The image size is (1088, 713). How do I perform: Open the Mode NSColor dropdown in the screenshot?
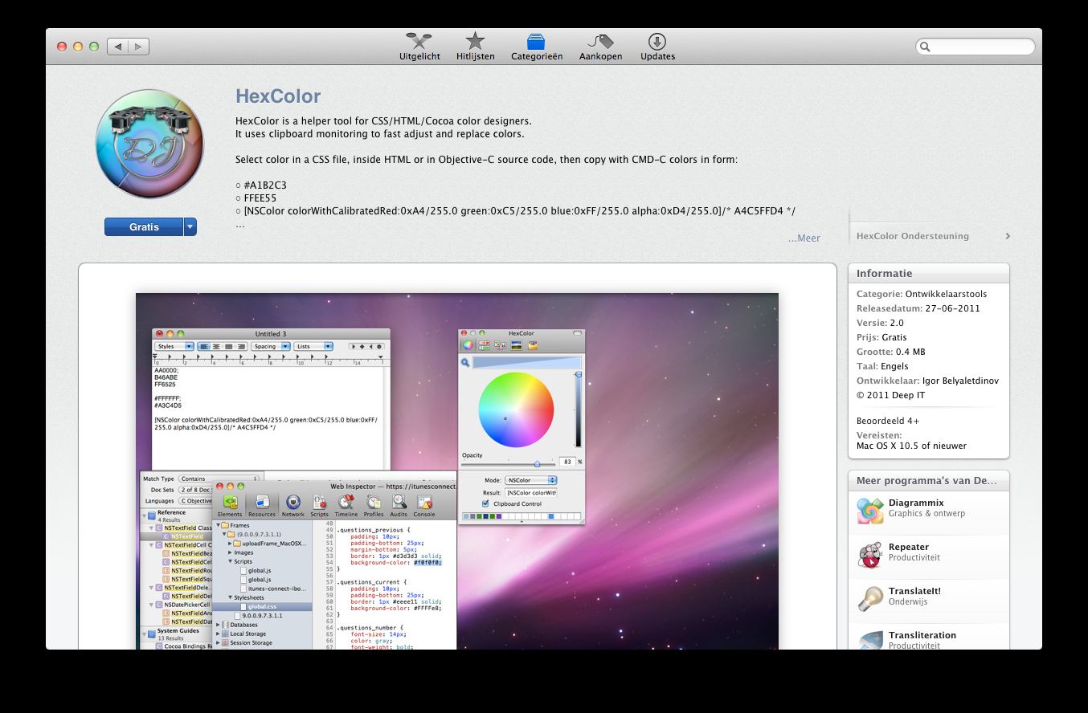point(530,480)
